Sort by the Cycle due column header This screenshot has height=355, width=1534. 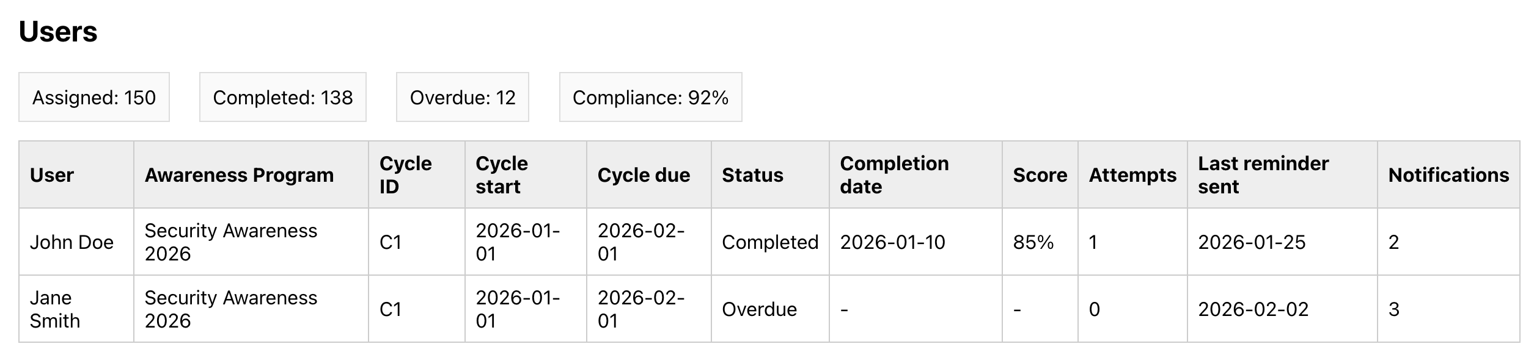pos(644,175)
